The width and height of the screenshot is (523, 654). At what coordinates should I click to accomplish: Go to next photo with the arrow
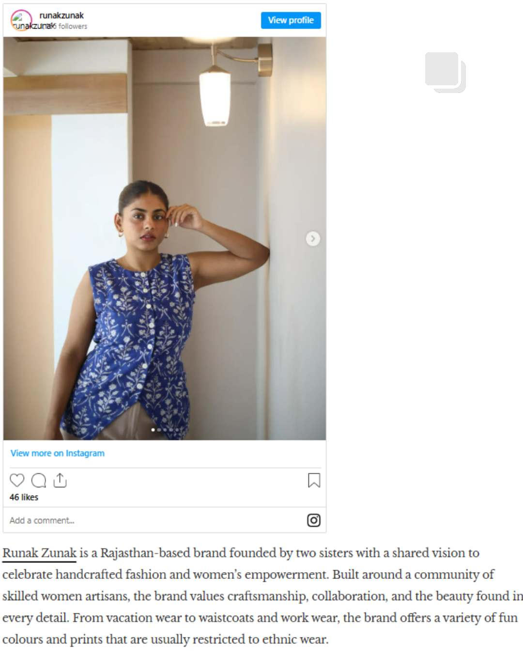[x=313, y=238]
